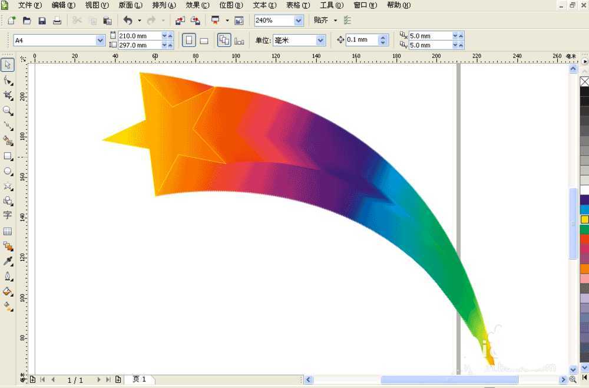Open the units 毫米 dropdown

[320, 41]
